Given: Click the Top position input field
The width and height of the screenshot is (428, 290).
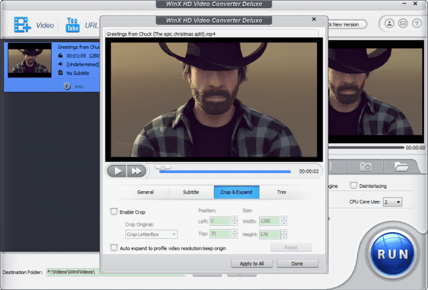Looking at the screenshot, I should click(220, 234).
